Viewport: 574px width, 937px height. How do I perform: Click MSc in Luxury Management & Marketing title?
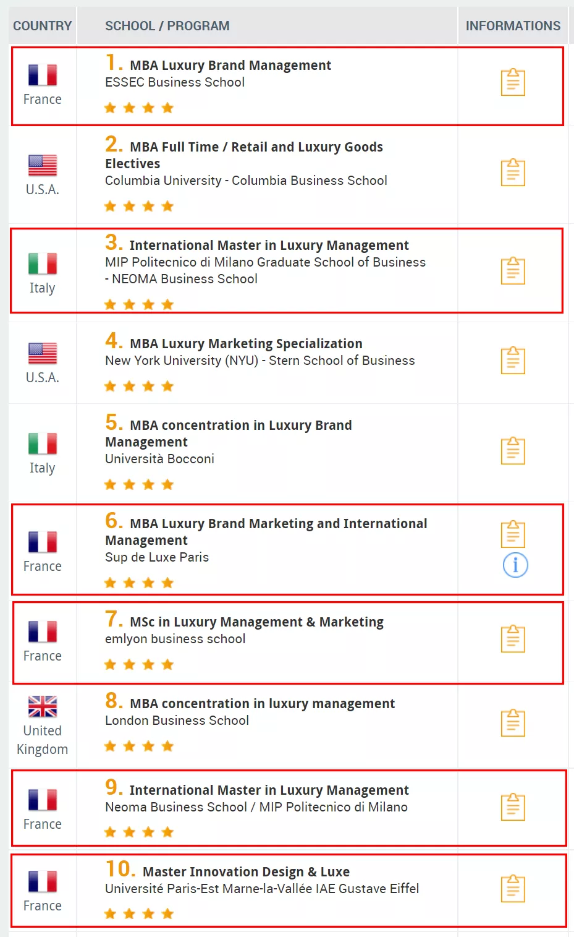[256, 622]
